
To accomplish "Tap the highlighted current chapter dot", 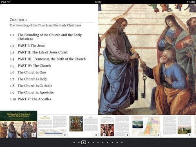I will coord(84,143).
